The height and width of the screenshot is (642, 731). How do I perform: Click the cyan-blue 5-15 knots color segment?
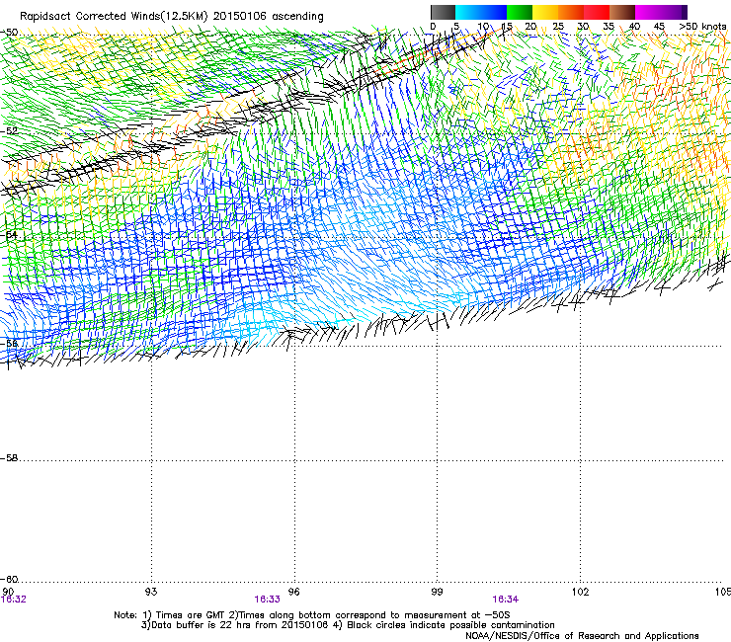[x=481, y=12]
